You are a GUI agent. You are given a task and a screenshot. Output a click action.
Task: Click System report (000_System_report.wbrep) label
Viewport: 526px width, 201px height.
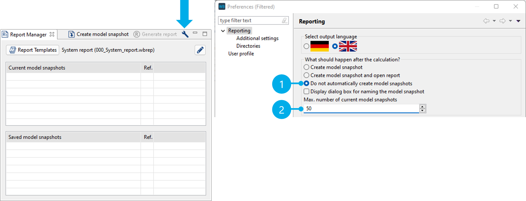(x=108, y=50)
